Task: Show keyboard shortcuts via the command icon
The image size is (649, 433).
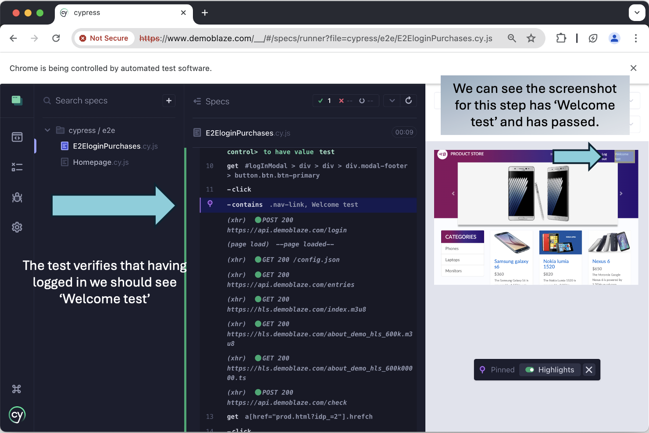Action: (x=17, y=389)
